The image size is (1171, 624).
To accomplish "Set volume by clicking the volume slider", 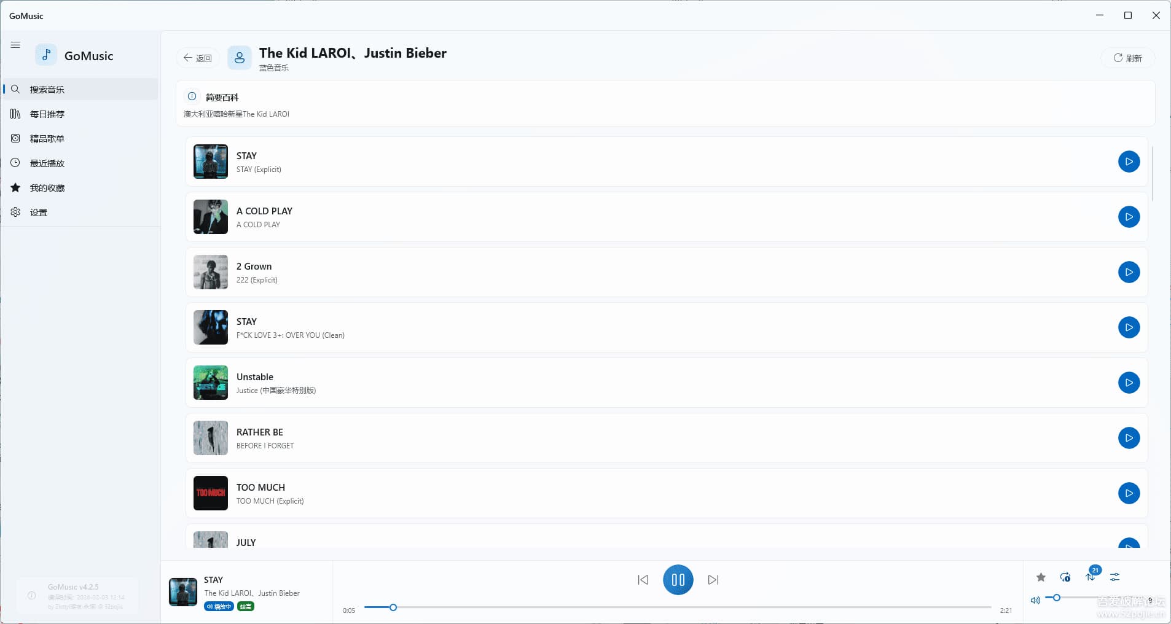I will point(1094,598).
